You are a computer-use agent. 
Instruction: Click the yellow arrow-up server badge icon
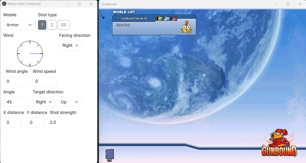coord(160,19)
